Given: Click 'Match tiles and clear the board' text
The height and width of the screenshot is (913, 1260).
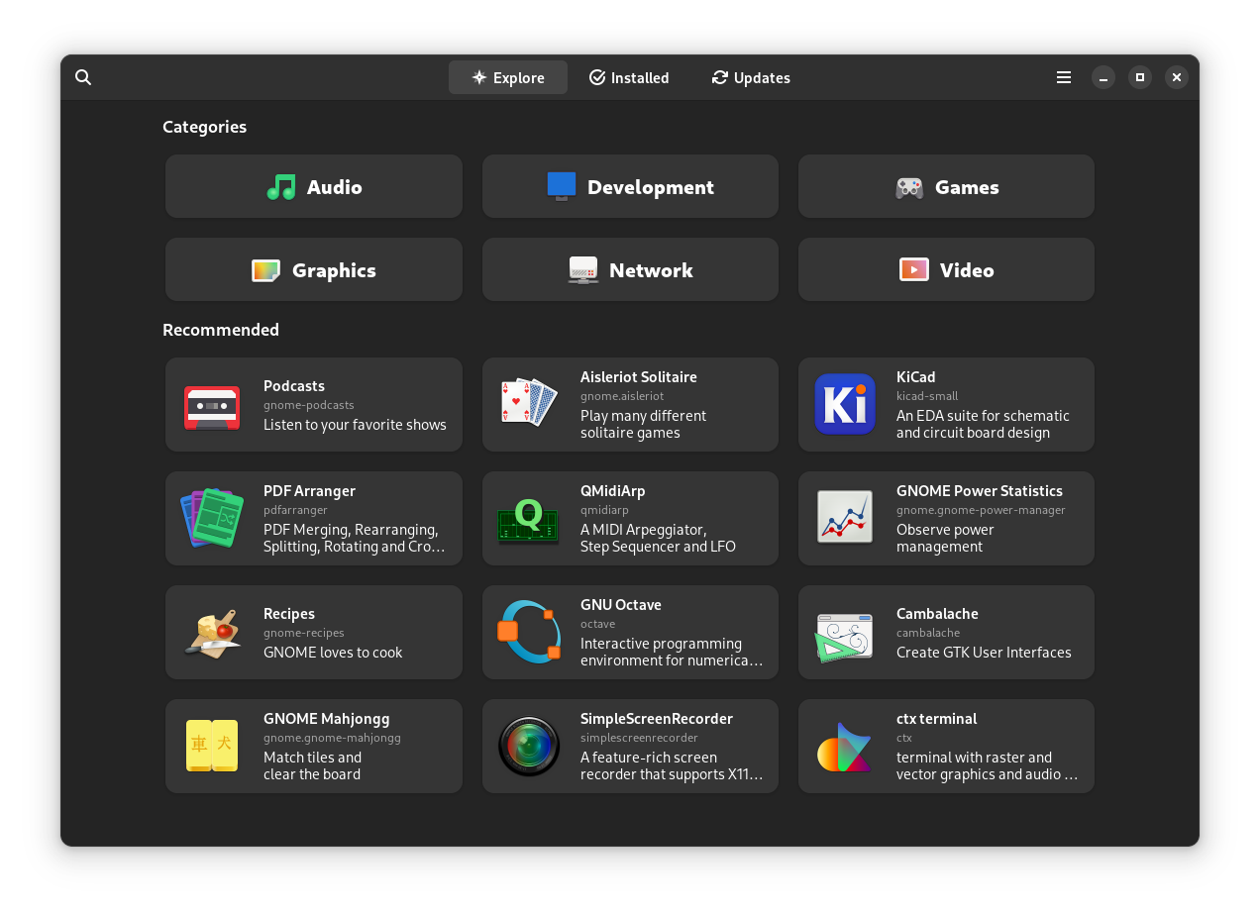Looking at the screenshot, I should pyautogui.click(x=312, y=765).
